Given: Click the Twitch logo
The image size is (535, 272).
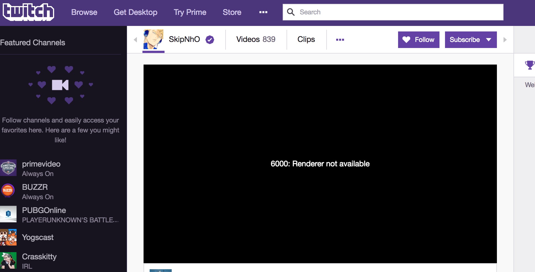Looking at the screenshot, I should coord(28,12).
